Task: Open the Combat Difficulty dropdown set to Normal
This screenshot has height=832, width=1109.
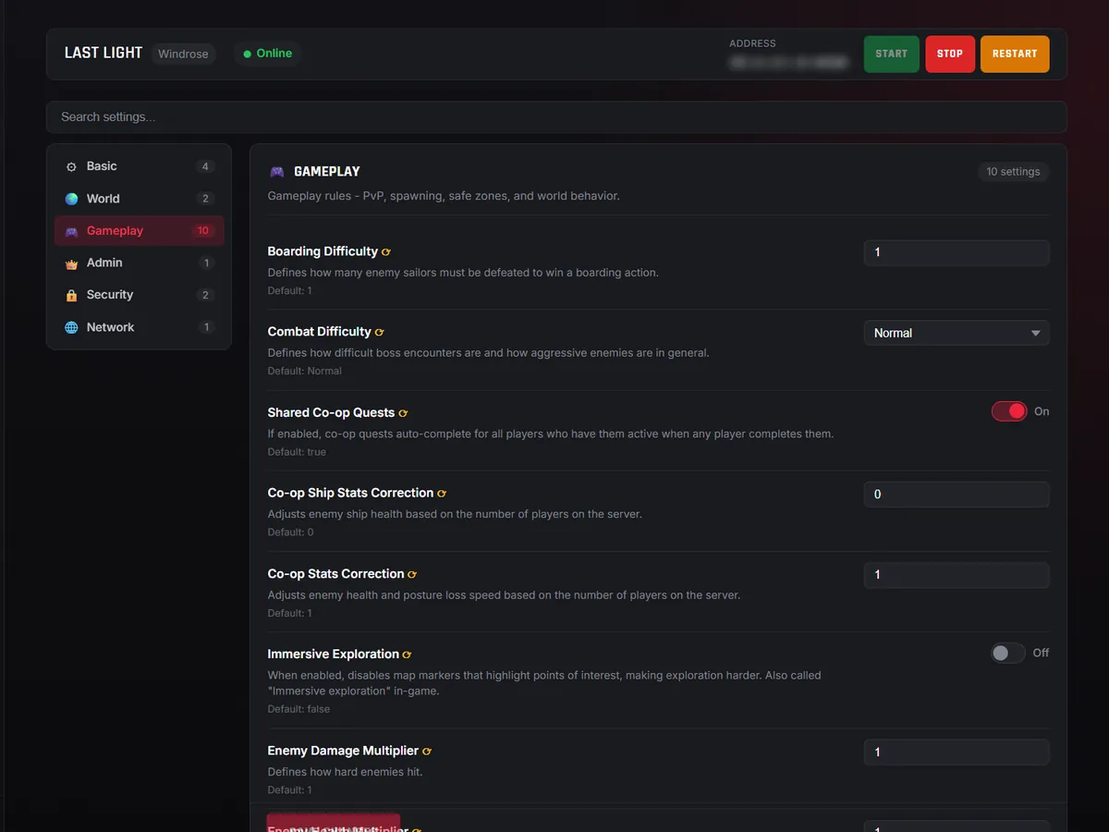Action: 957,333
